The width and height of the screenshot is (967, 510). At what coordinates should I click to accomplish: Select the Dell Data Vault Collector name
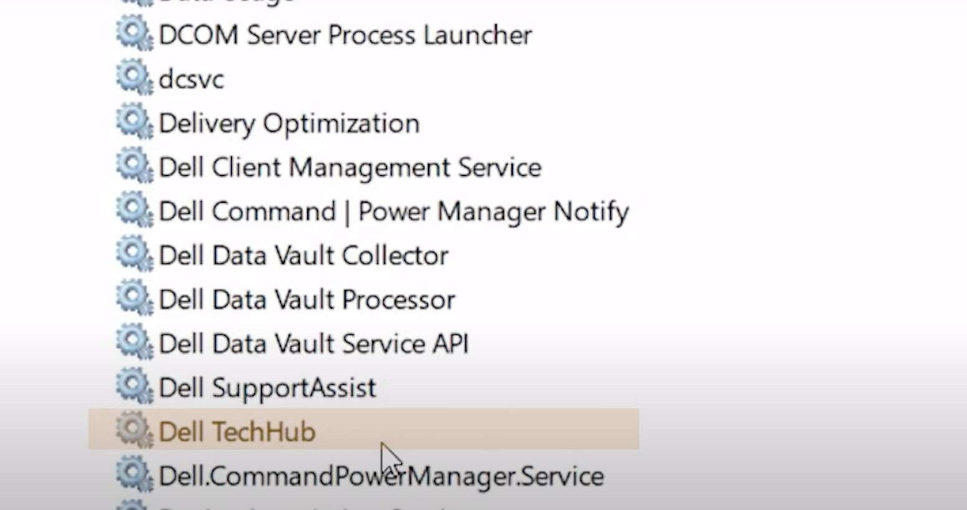[303, 256]
